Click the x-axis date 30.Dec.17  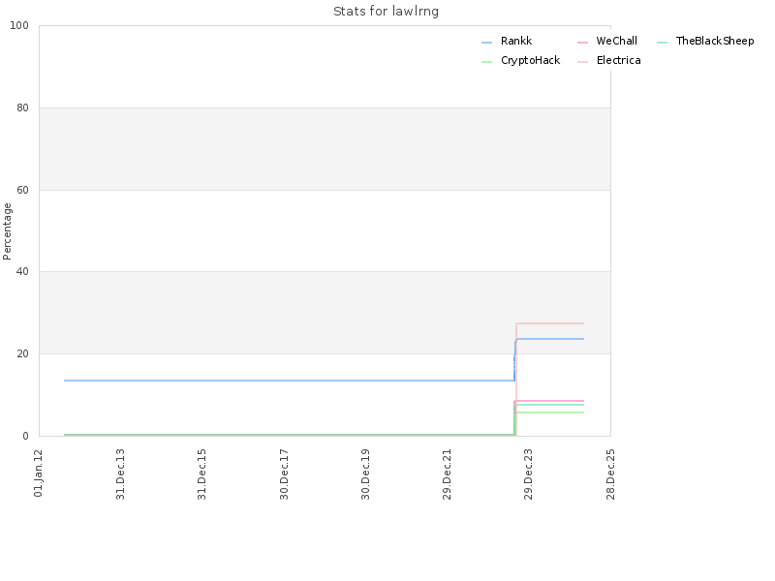284,474
